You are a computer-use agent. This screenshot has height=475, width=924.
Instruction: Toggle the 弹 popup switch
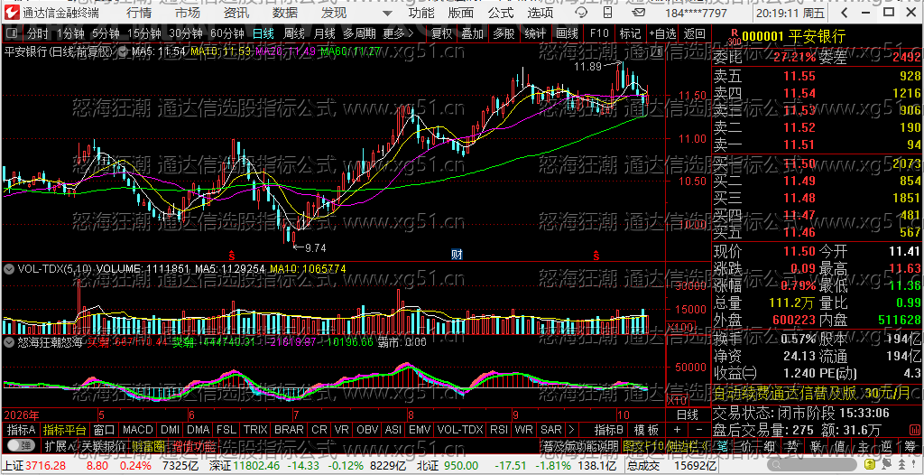click(21, 445)
